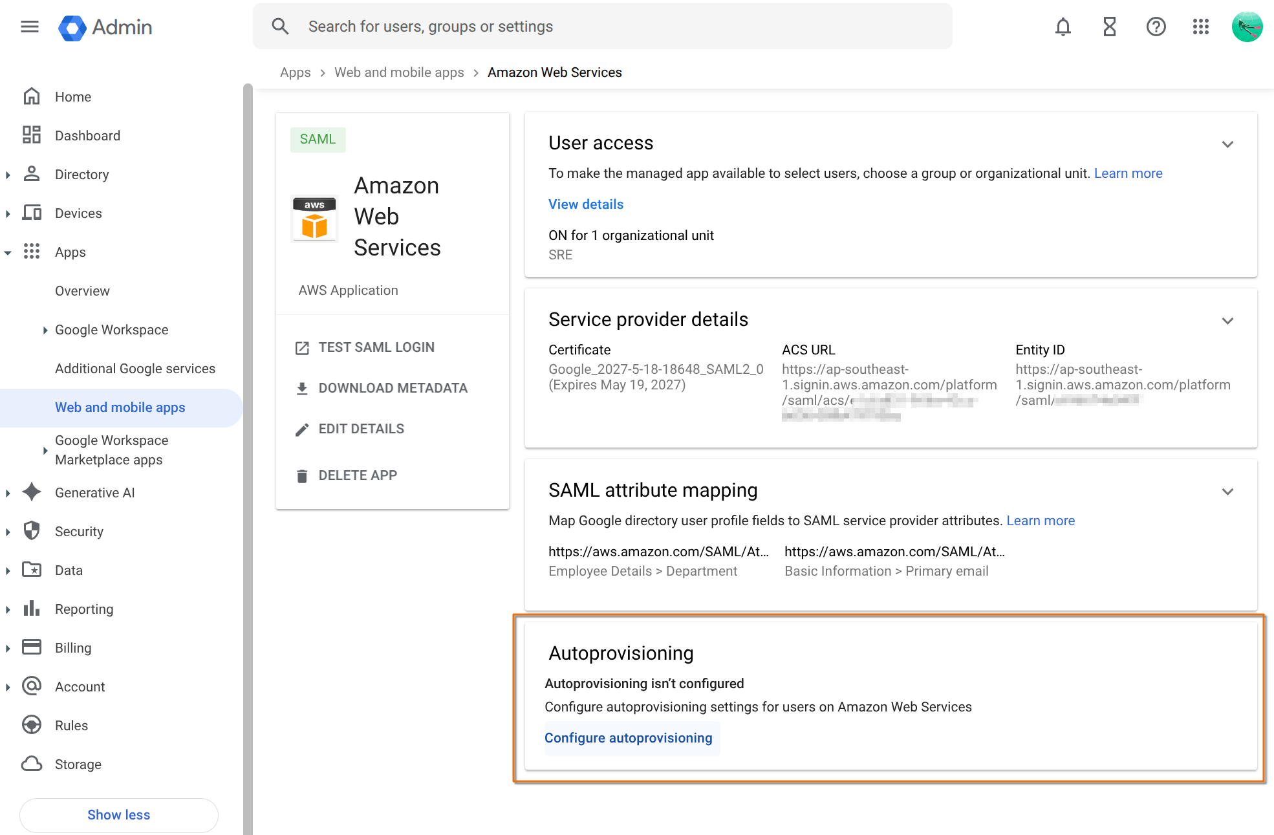Click the Show less button
The width and height of the screenshot is (1274, 835).
click(119, 815)
